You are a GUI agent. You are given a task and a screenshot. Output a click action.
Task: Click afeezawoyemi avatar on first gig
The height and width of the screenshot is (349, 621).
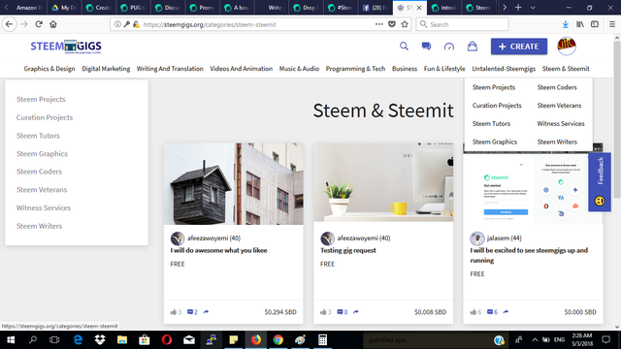[178, 238]
